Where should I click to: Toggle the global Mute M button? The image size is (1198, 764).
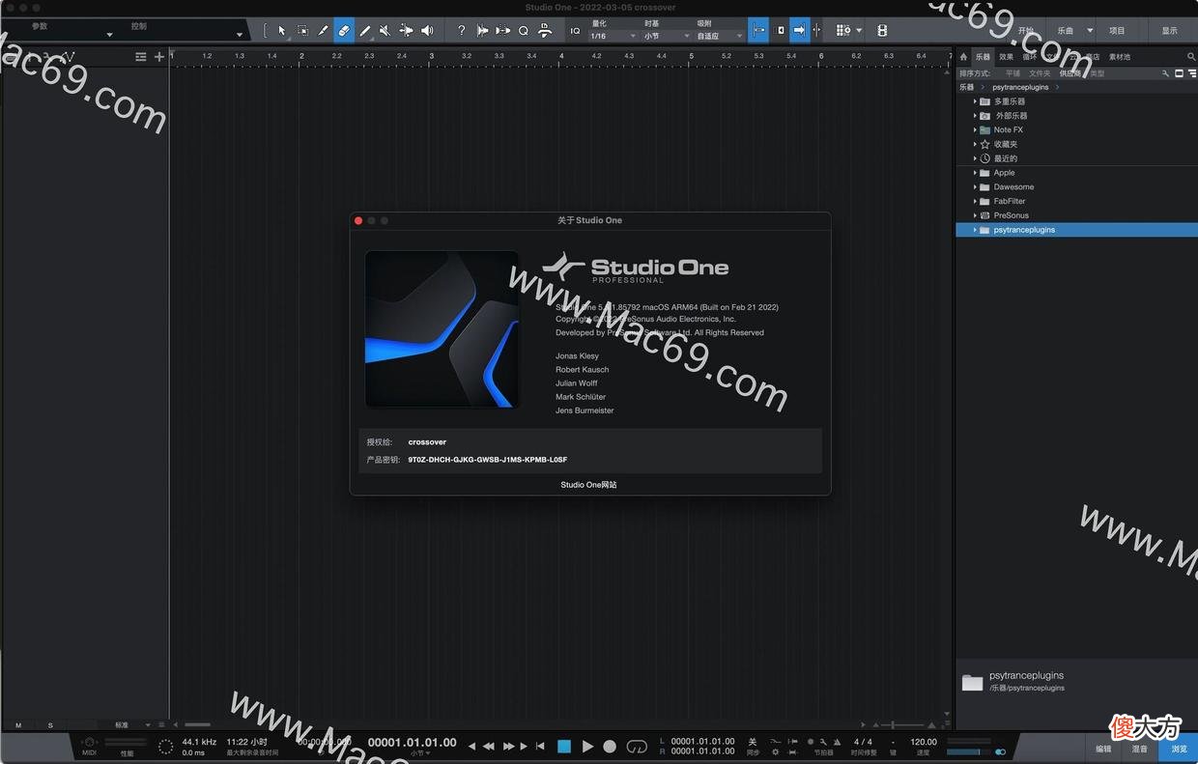point(18,724)
